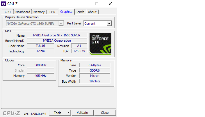Click the 192 bits bus width value
The height and width of the screenshot is (117, 205).
coord(95,81)
